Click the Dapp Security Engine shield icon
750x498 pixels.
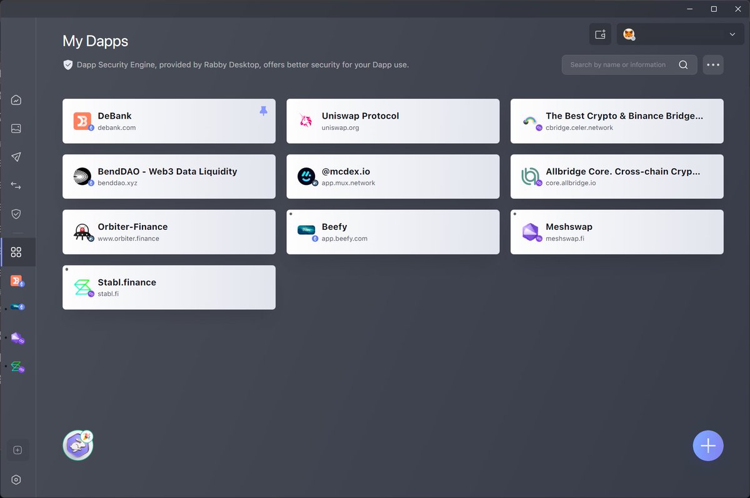(68, 65)
